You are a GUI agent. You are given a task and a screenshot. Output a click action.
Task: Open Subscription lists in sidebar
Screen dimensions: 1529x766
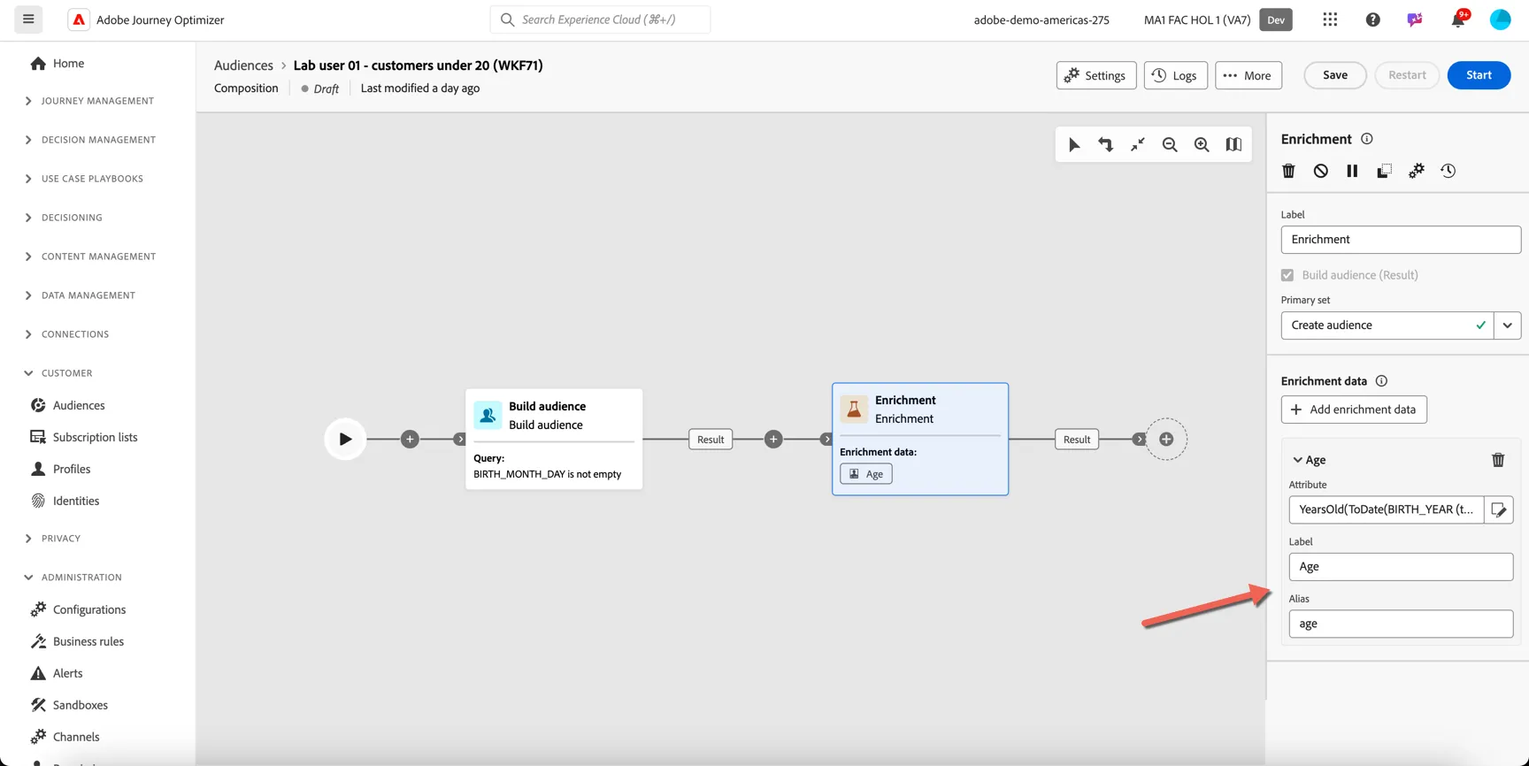pyautogui.click(x=95, y=437)
